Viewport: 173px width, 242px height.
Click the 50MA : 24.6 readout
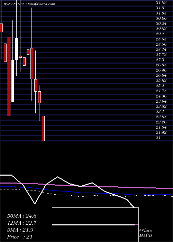21,216
